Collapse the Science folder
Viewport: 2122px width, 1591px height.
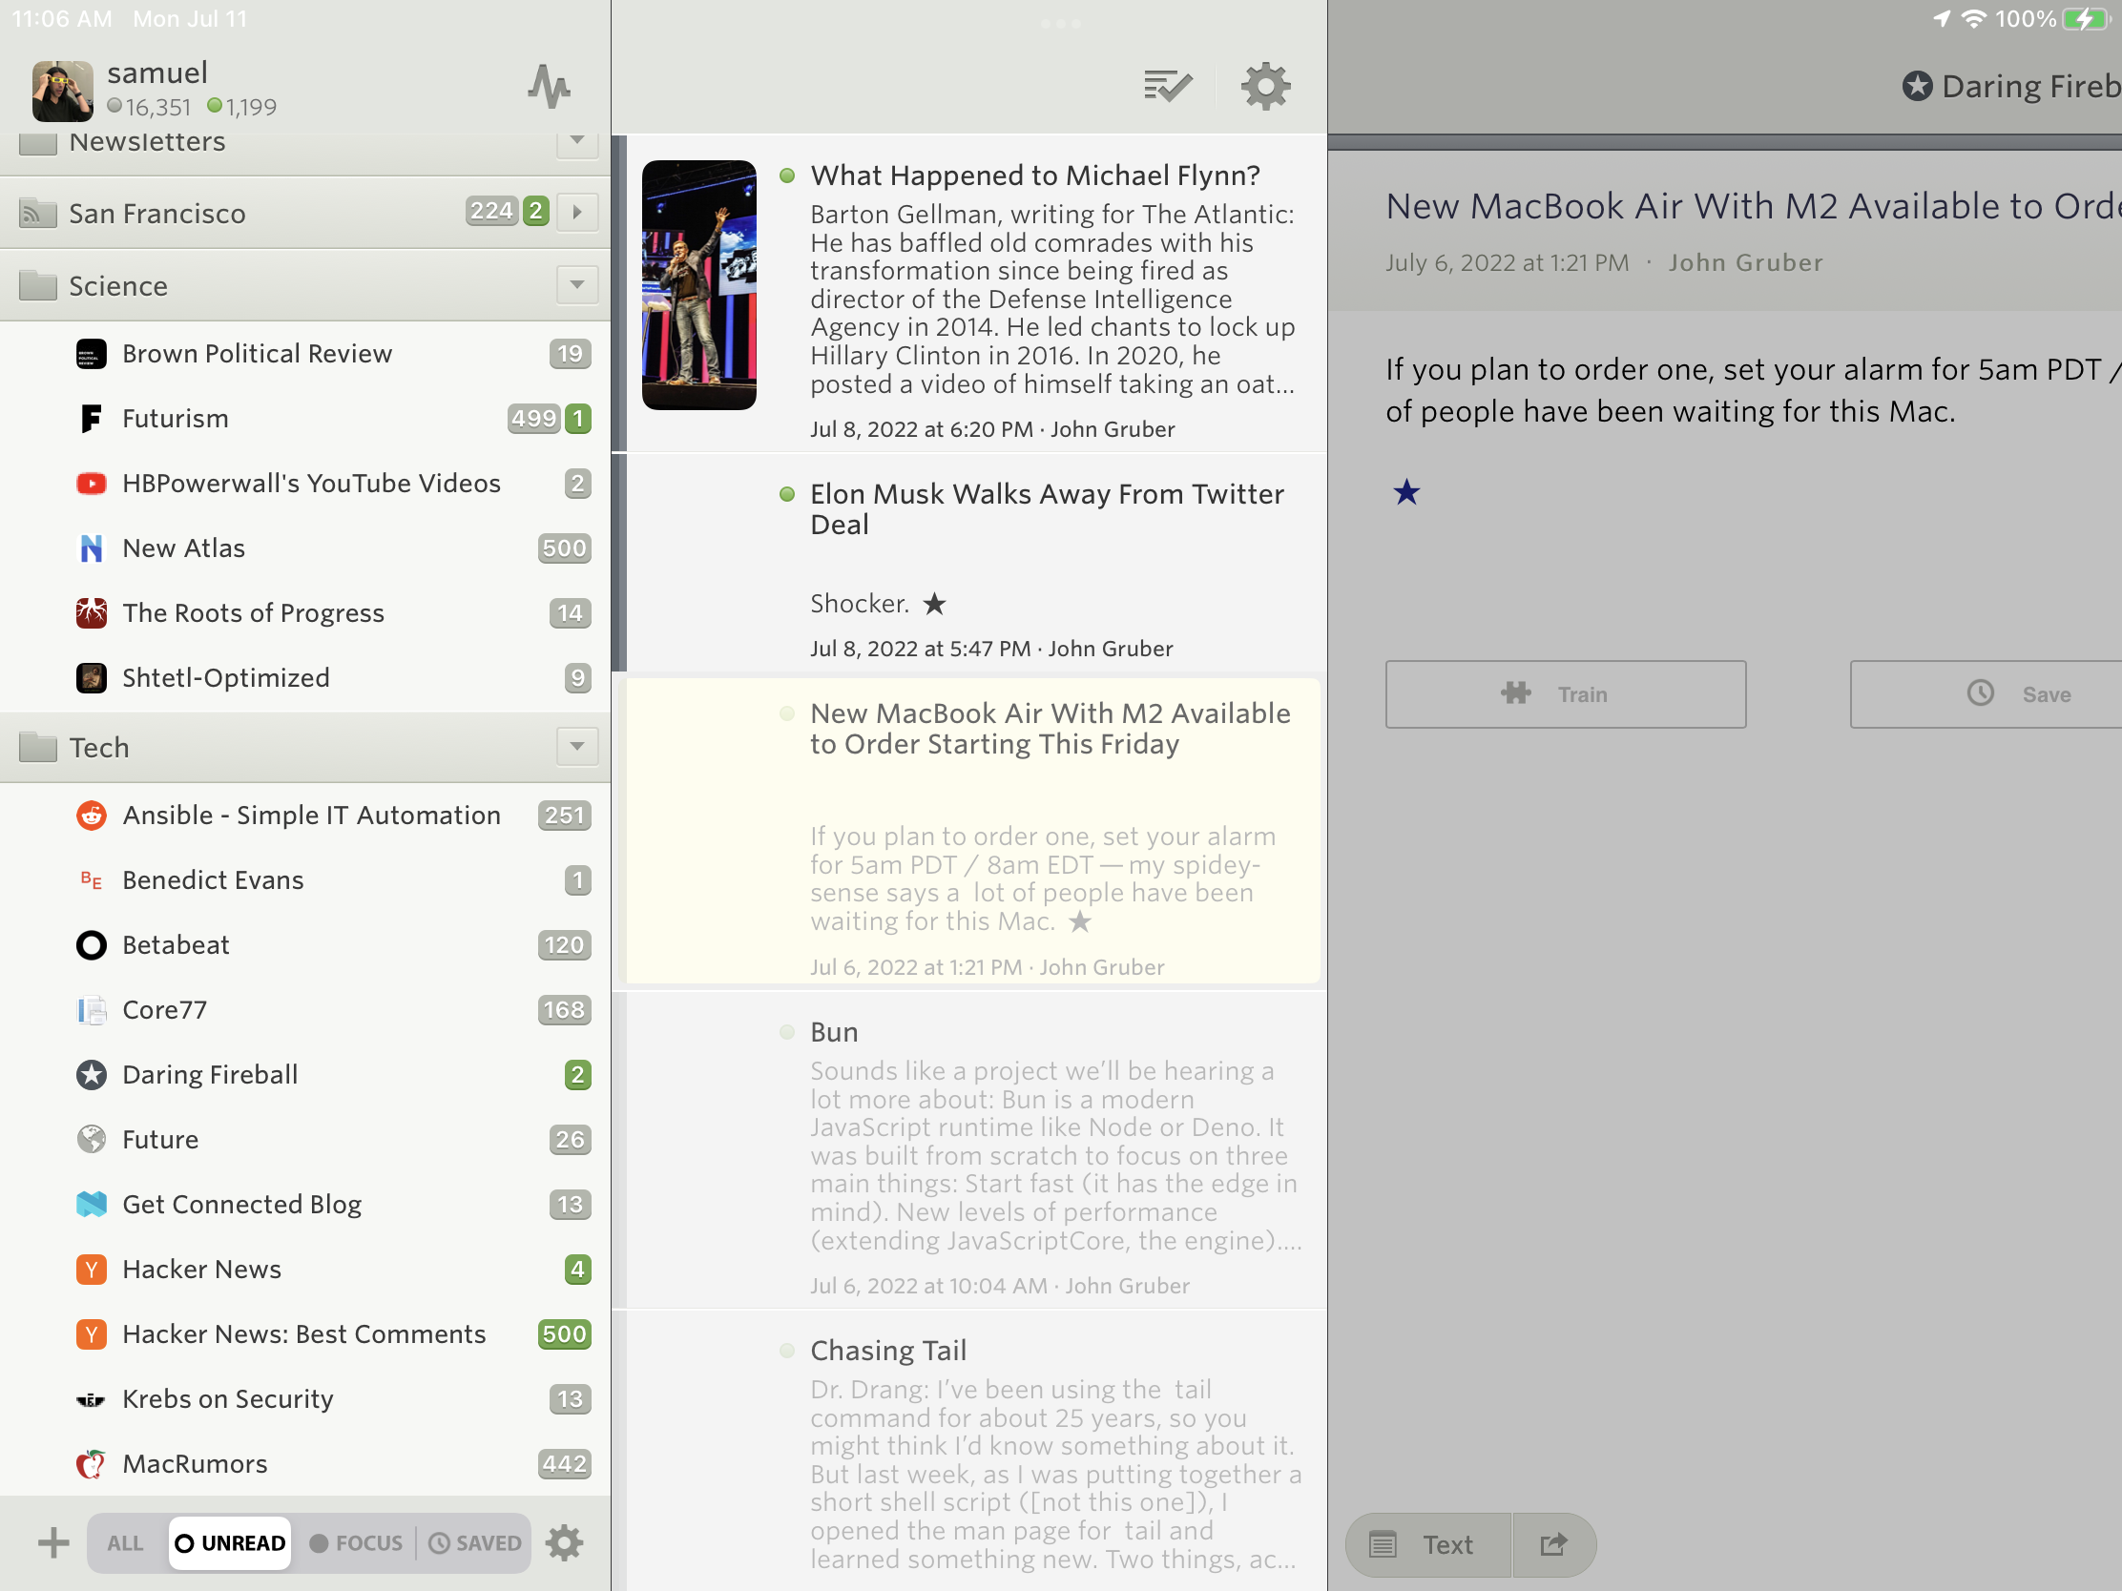576,285
